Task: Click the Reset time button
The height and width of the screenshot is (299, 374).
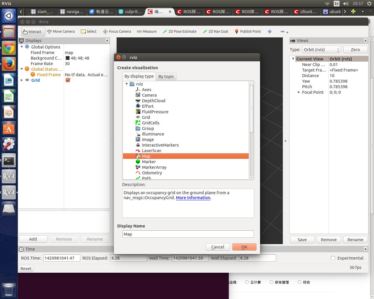Action: (26, 269)
